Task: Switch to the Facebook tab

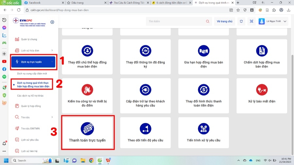Action: (x=43, y=3)
